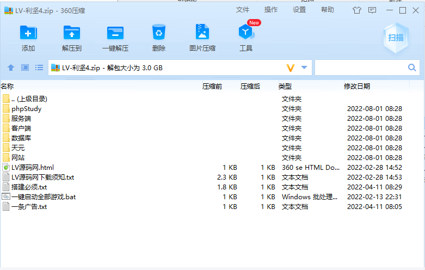Viewport: 425px width, 270px height.
Task: Click the folder icon of 数据库
Action: coord(6,138)
